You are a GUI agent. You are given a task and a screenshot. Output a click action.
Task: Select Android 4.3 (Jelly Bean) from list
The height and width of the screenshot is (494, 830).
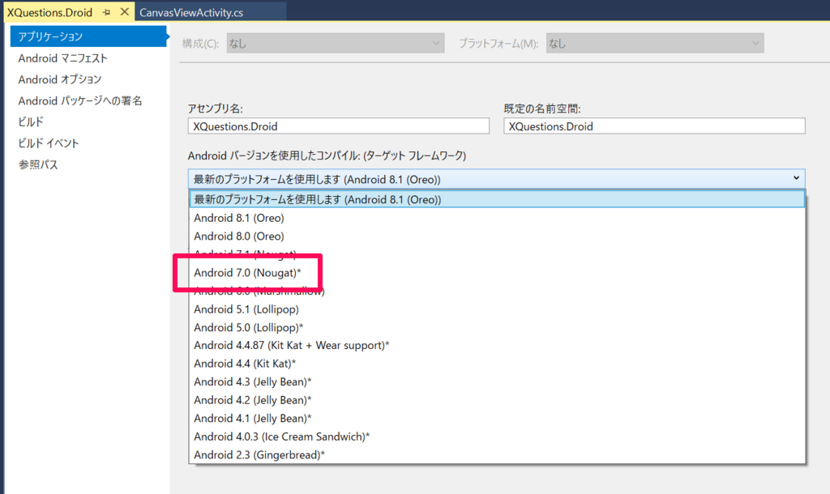pos(497,382)
